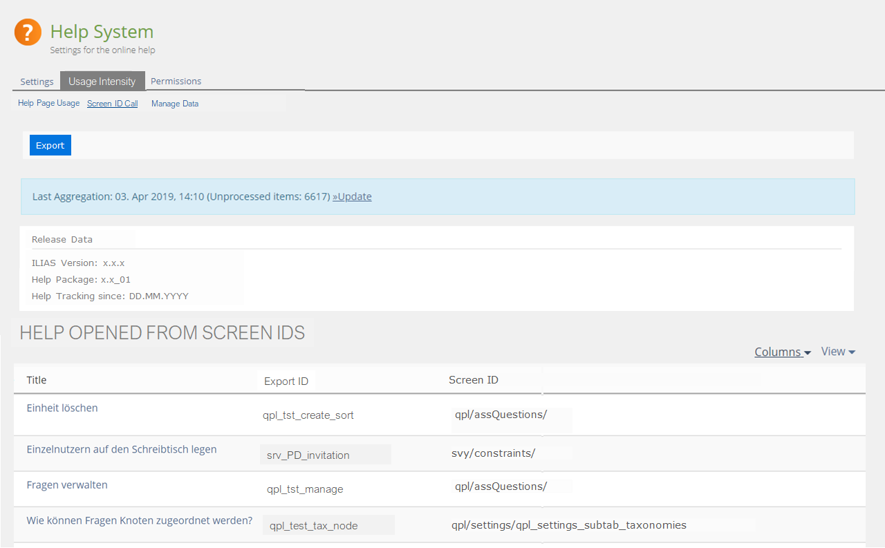Click the Update aggregation link
885x548 pixels.
(x=352, y=196)
